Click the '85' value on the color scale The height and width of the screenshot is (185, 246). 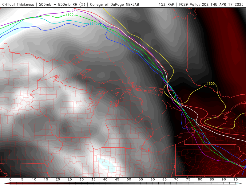click(x=212, y=179)
